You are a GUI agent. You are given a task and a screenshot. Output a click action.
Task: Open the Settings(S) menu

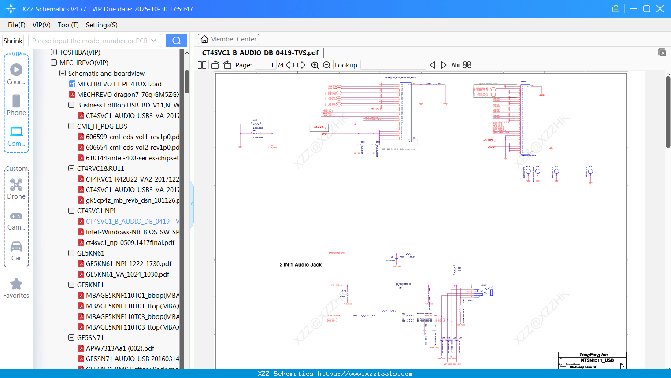point(101,25)
